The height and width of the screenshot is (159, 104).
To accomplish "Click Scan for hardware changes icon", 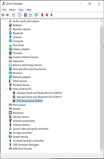I will [36, 15].
